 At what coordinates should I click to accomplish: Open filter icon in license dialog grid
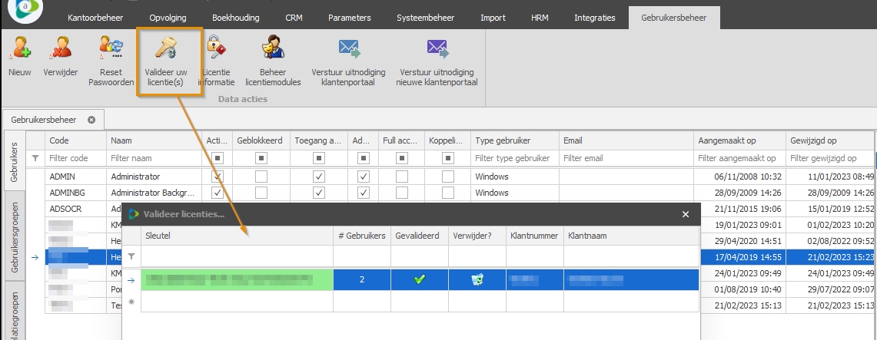[x=131, y=256]
